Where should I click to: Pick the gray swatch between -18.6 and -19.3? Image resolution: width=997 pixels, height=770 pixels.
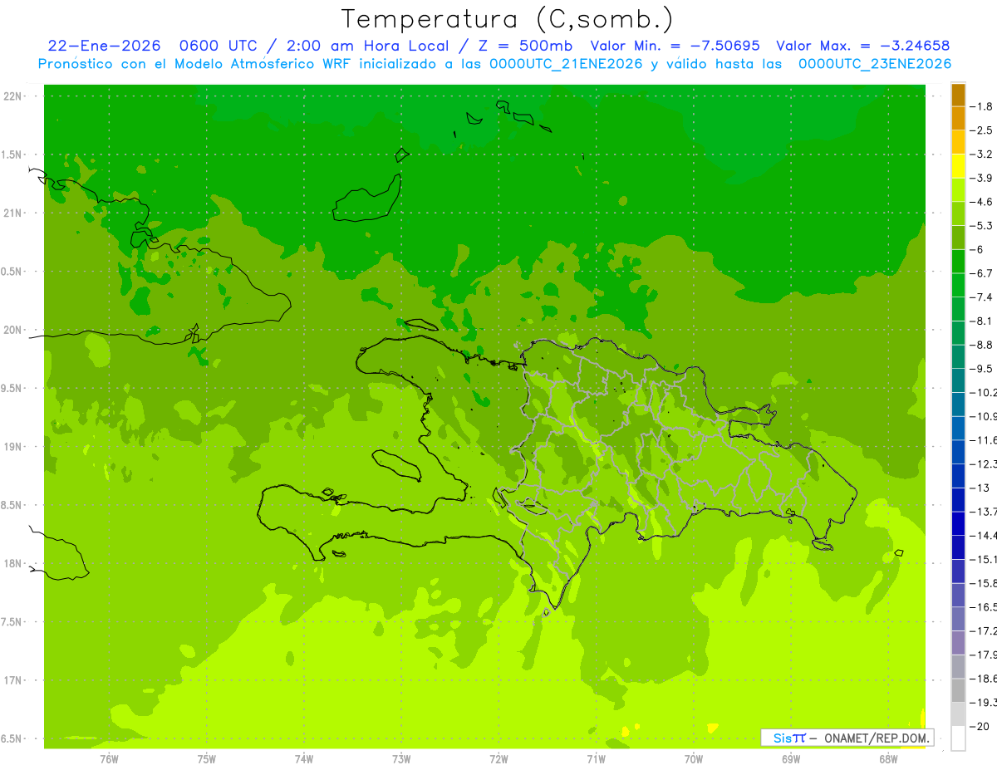pos(958,691)
